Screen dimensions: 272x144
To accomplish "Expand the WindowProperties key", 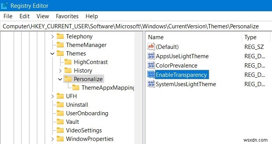I will 52,139.
